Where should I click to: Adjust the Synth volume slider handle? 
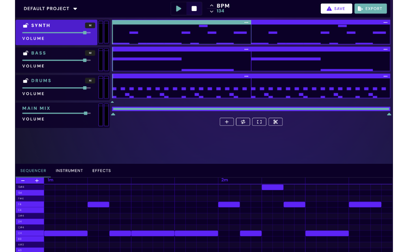click(x=85, y=33)
